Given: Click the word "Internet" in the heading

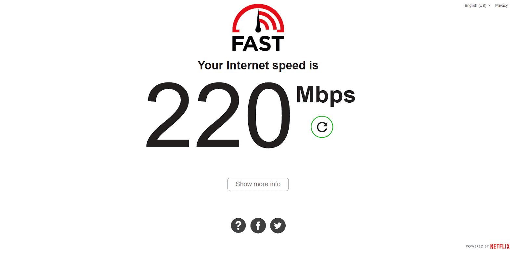Looking at the screenshot, I should click(248, 65).
